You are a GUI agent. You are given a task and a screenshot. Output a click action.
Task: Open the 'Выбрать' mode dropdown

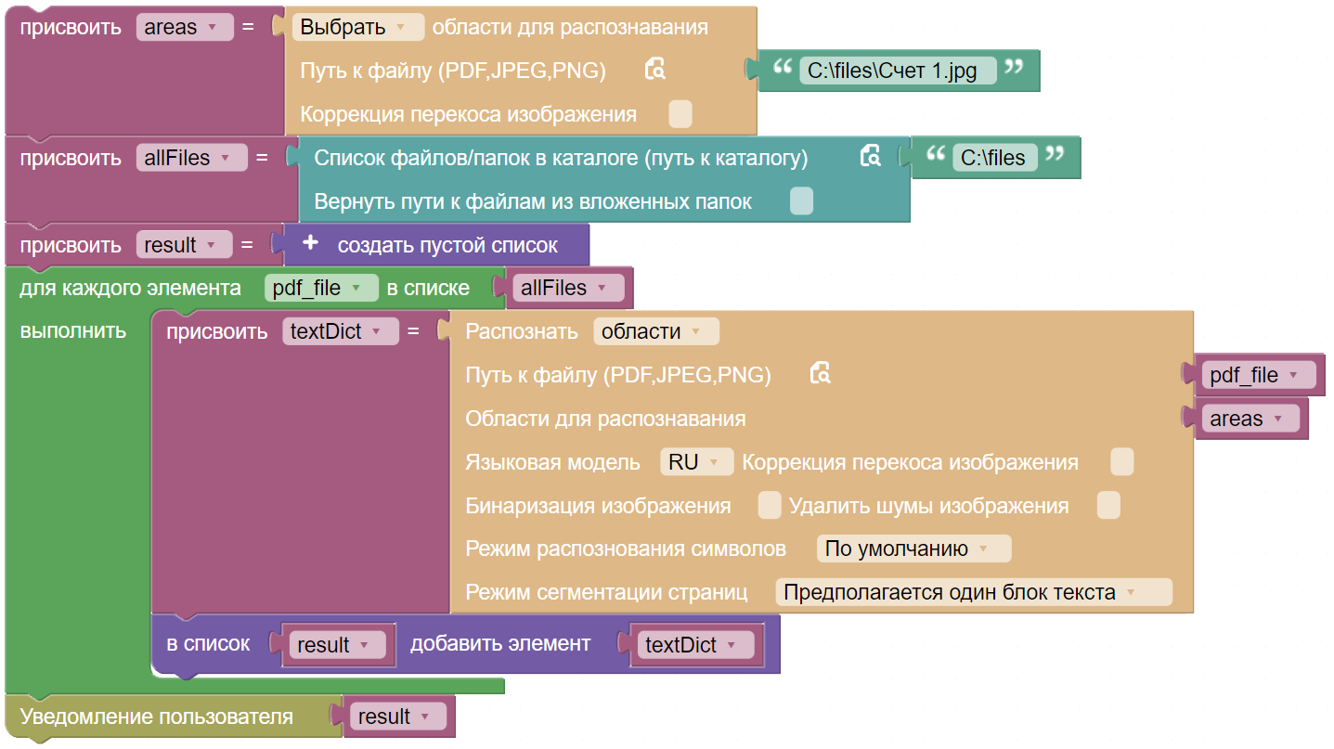point(358,27)
